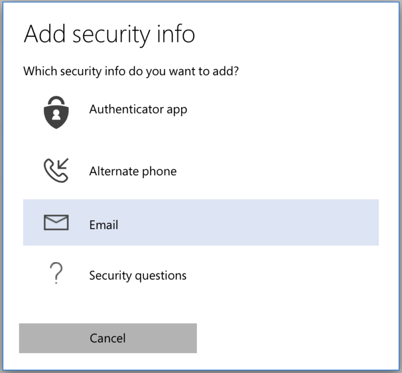
Task: Click the word "questions" in Security questions
Action: pos(161,276)
